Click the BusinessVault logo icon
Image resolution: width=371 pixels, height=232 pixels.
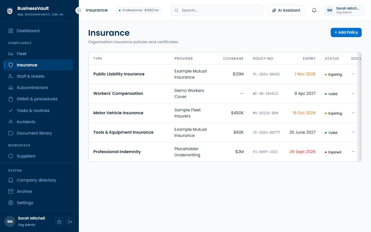pos(10,11)
